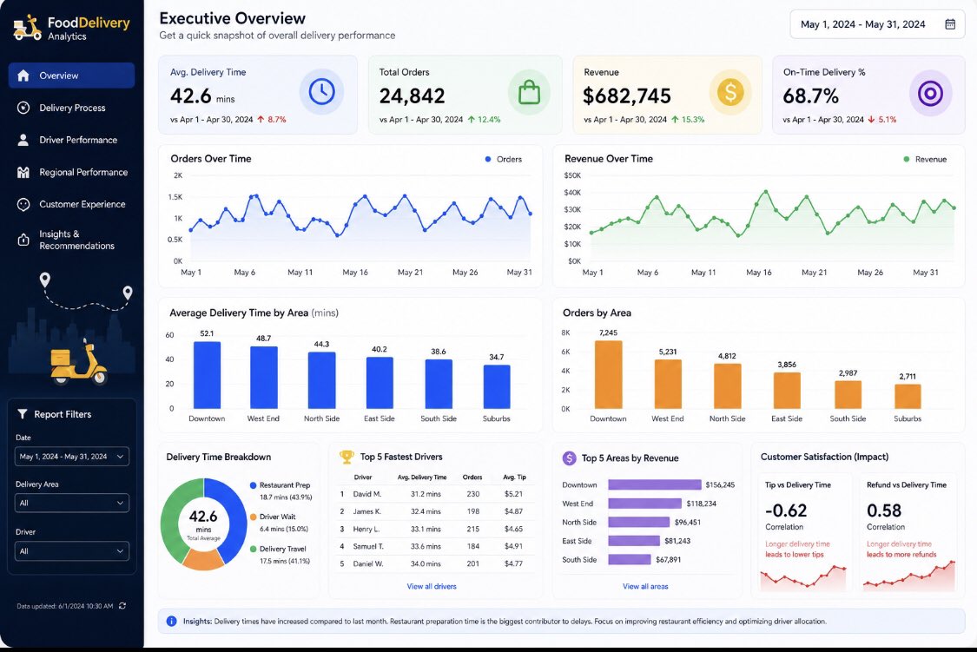
Task: Click the Refund vs Delivery Time sparkline
Action: (909, 576)
